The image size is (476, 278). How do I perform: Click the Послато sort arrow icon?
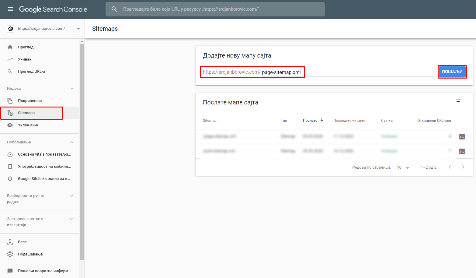tap(322, 120)
